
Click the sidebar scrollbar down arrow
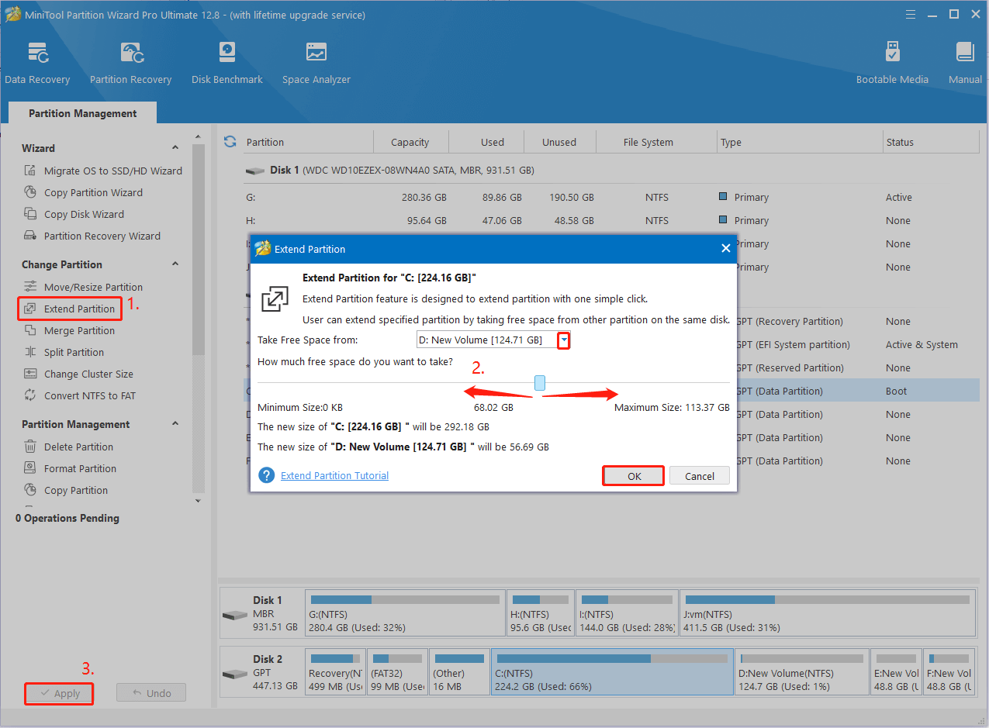(x=198, y=501)
